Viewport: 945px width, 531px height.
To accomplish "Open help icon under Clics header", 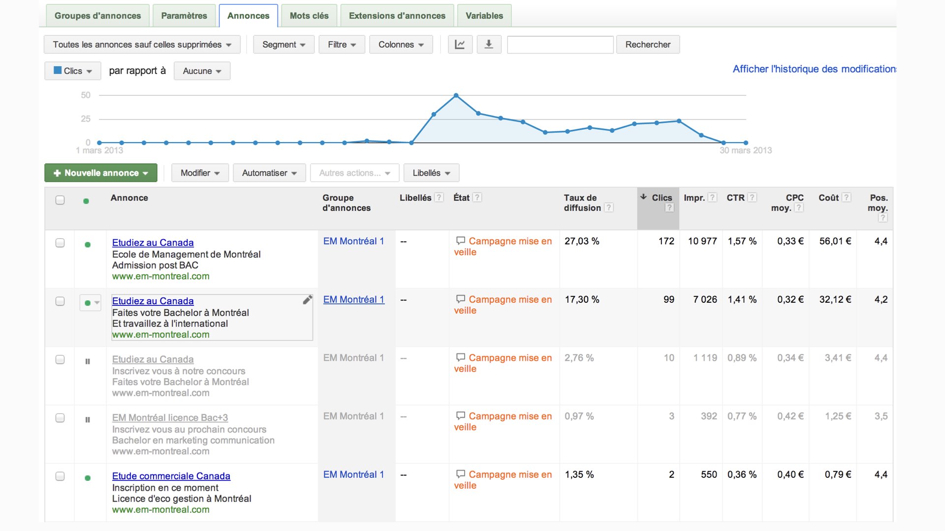I will coord(669,207).
